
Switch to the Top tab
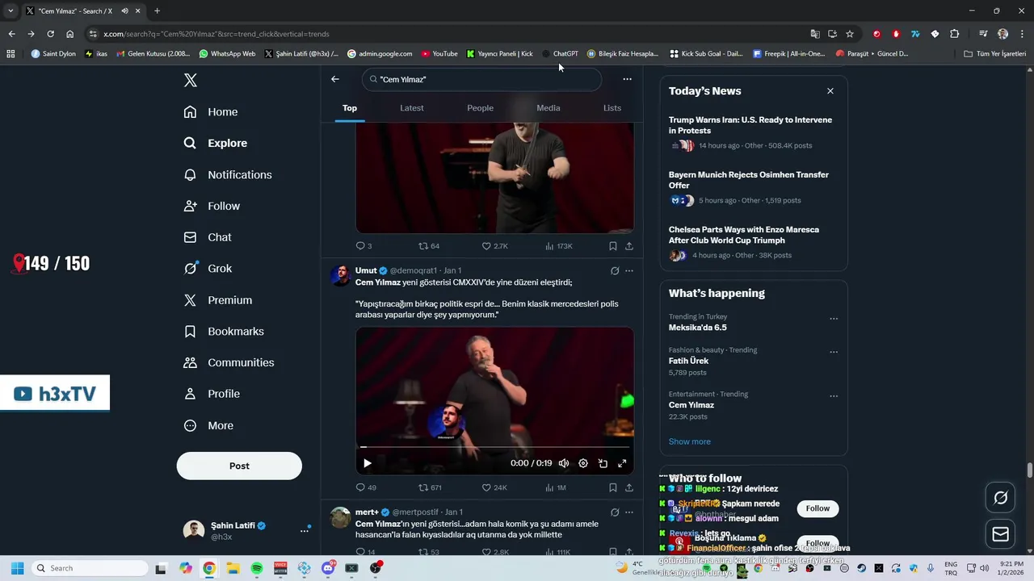click(350, 108)
